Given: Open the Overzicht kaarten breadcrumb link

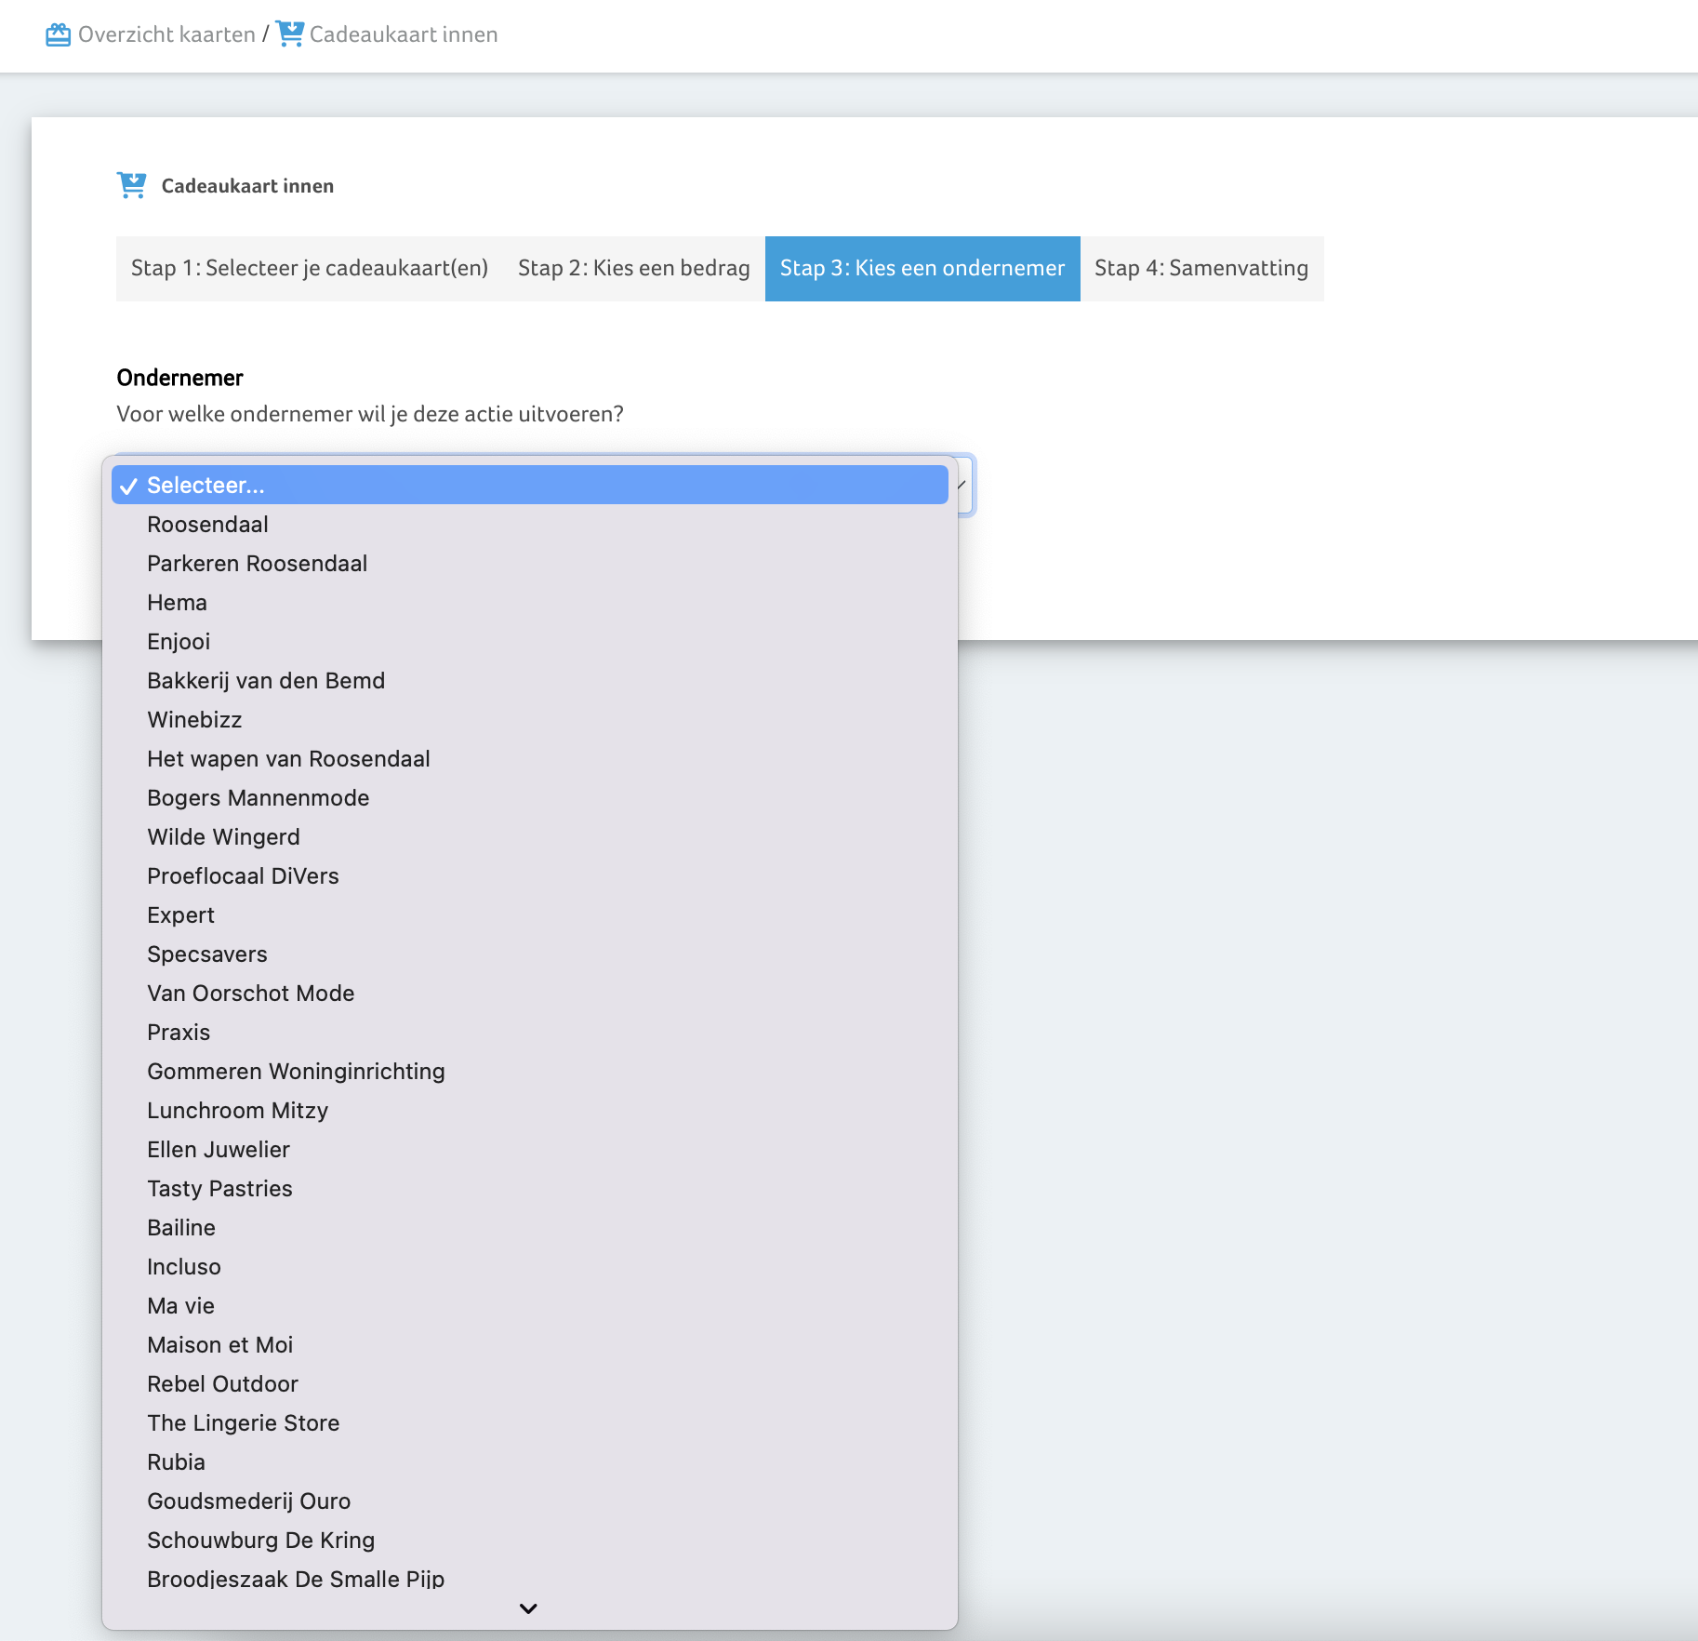Looking at the screenshot, I should (x=166, y=34).
